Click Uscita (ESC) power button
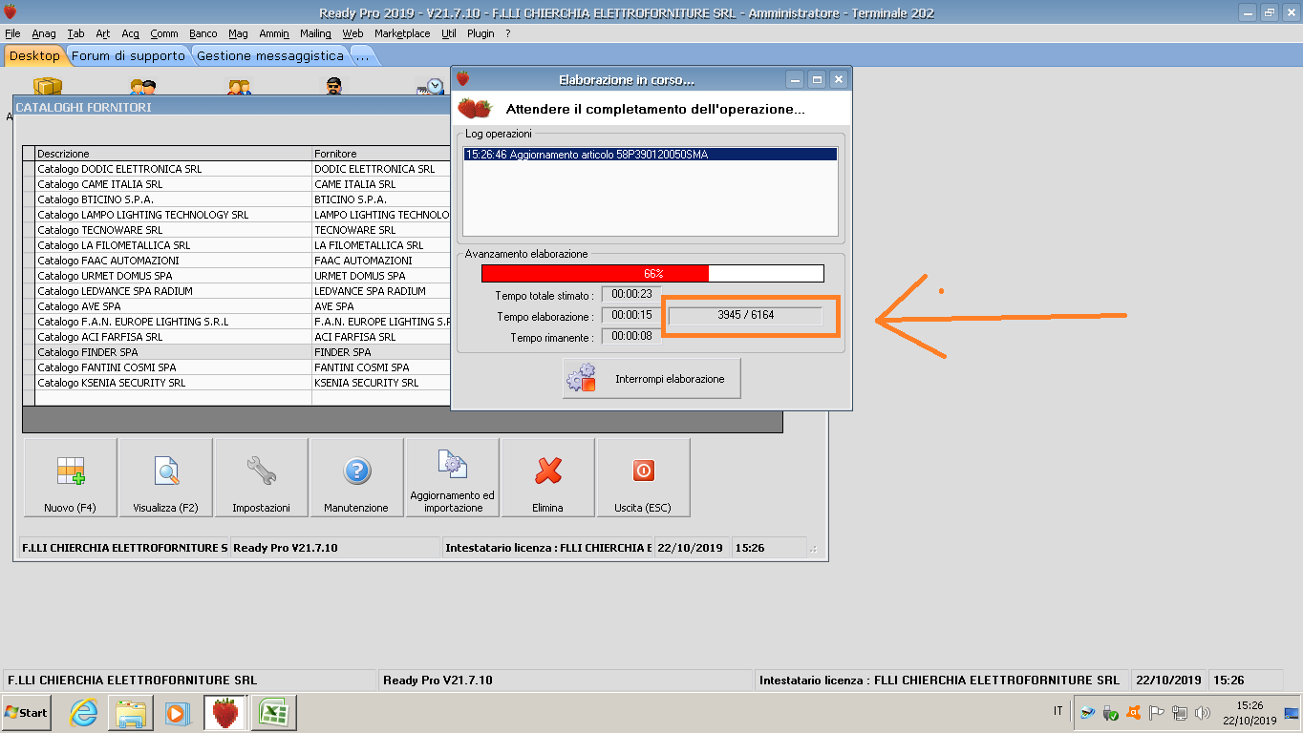This screenshot has width=1303, height=733. click(x=644, y=477)
